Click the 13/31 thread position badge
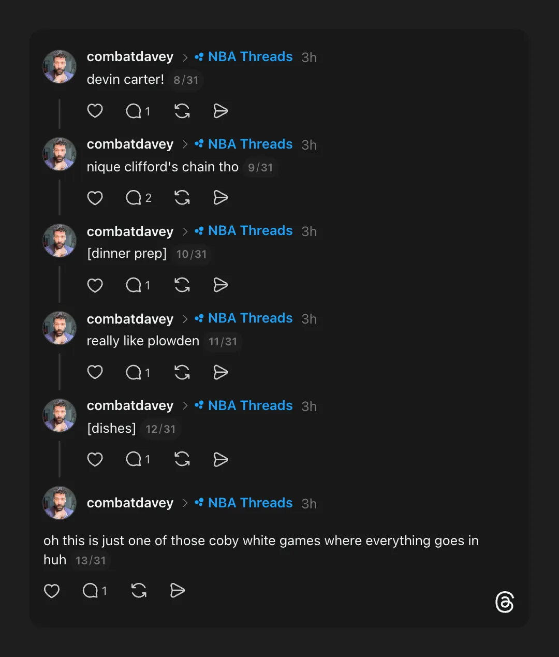The width and height of the screenshot is (559, 657). 91,561
